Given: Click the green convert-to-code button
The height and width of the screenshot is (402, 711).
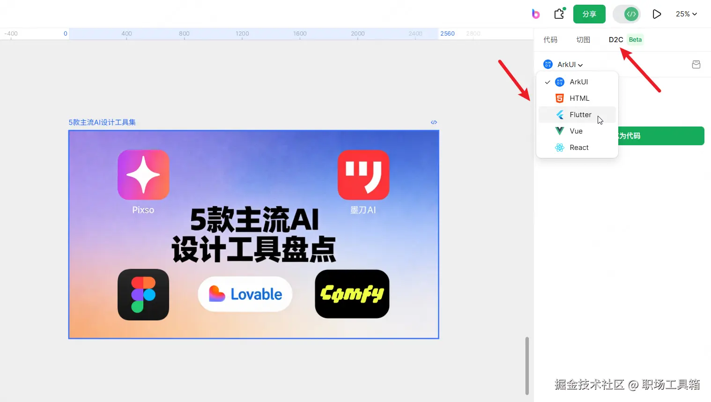Looking at the screenshot, I should click(661, 136).
